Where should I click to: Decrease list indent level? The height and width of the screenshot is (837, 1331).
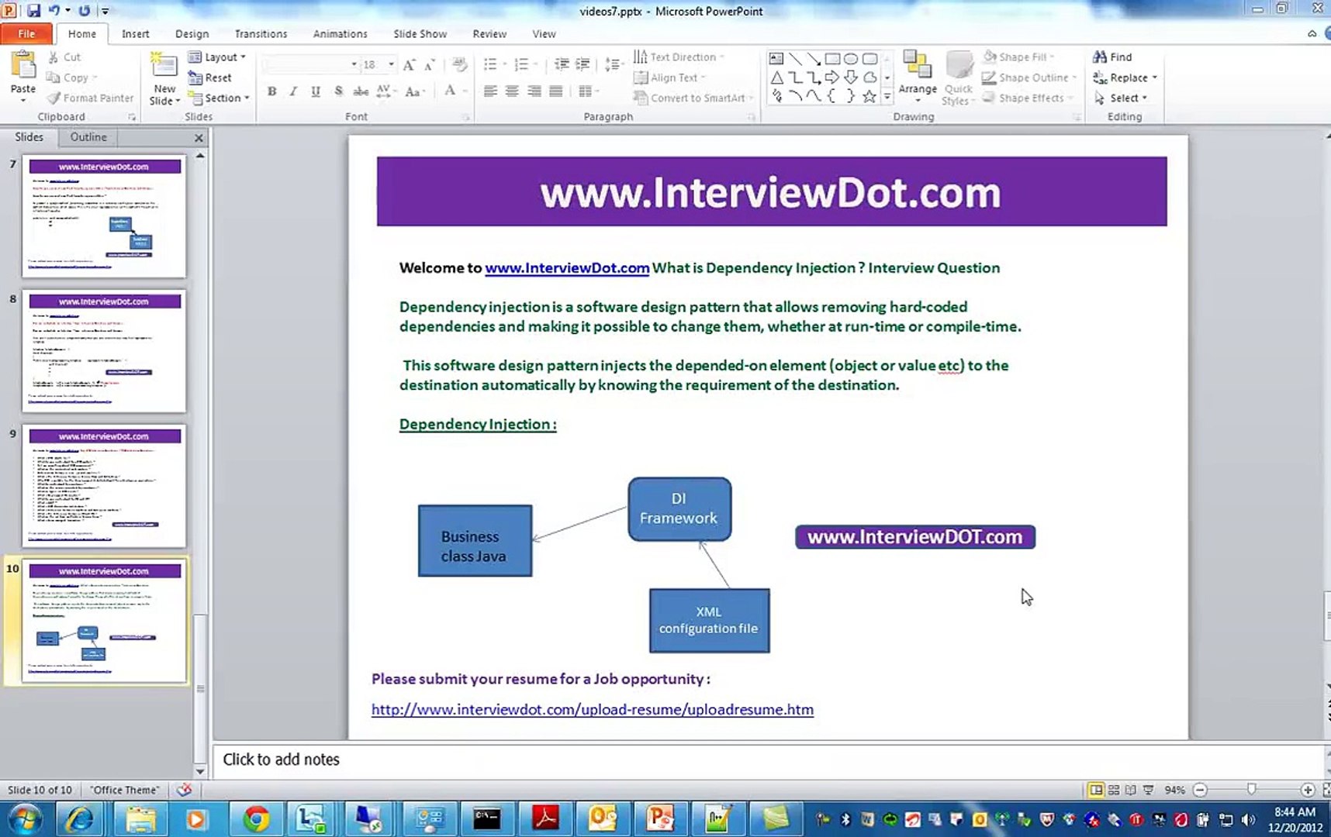pyautogui.click(x=562, y=64)
